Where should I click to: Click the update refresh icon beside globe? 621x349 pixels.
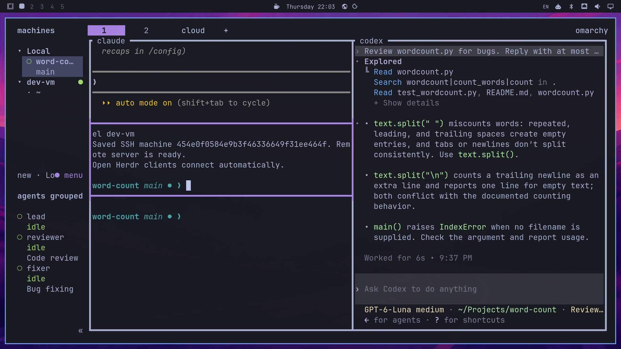[x=355, y=6]
